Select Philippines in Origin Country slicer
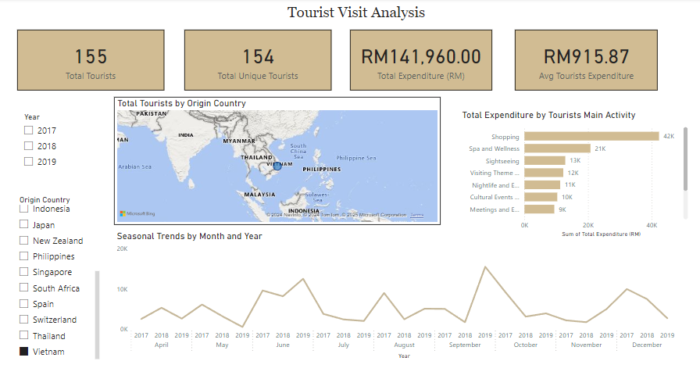The width and height of the screenshot is (700, 379). pos(24,256)
